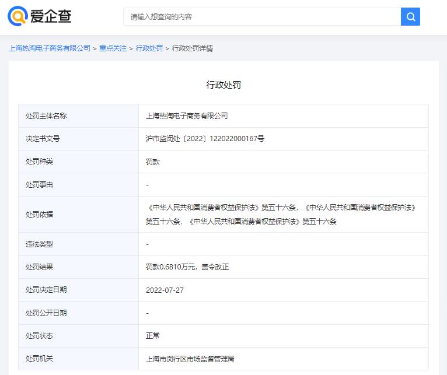Select label 处罚公开日期

[46, 313]
